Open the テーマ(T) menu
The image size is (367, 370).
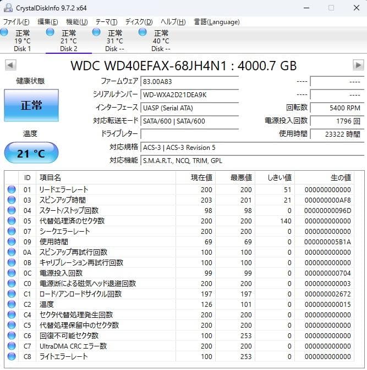pyautogui.click(x=106, y=22)
